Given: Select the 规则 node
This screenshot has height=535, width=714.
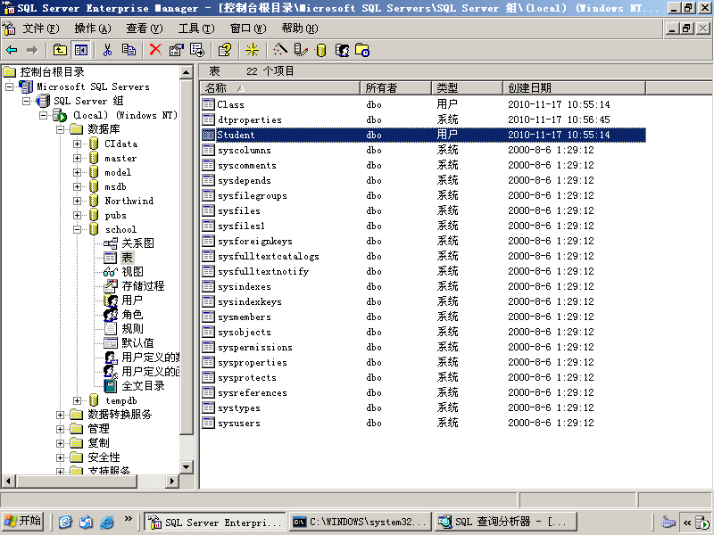Looking at the screenshot, I should pos(132,329).
